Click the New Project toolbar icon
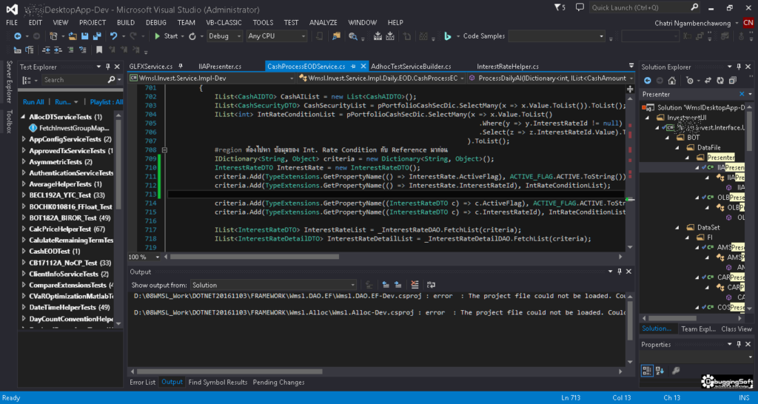 click(x=53, y=36)
